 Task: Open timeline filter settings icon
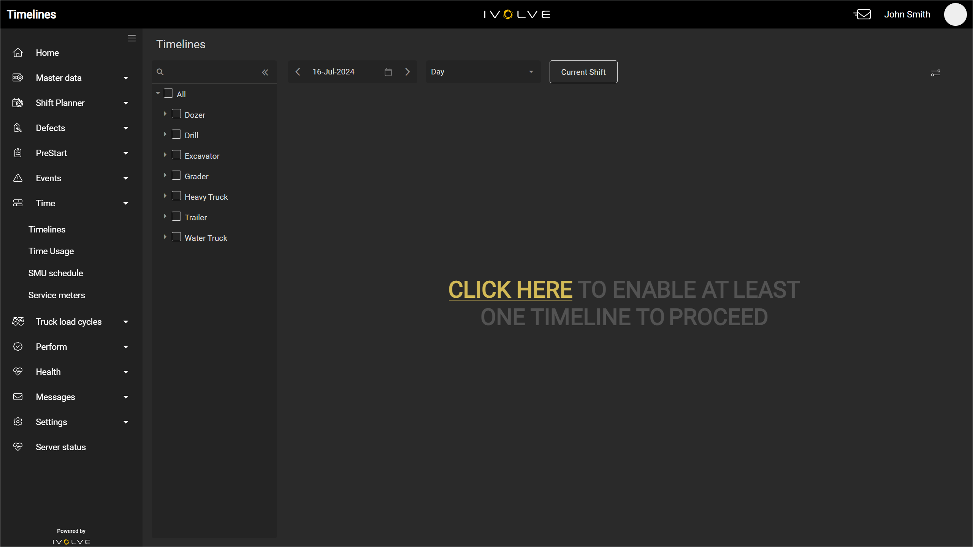(936, 73)
